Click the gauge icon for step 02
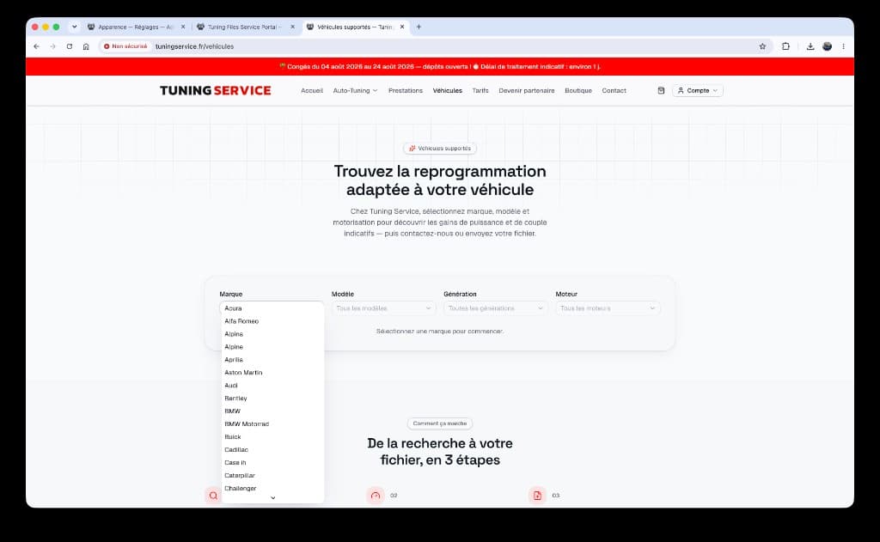 pos(376,496)
